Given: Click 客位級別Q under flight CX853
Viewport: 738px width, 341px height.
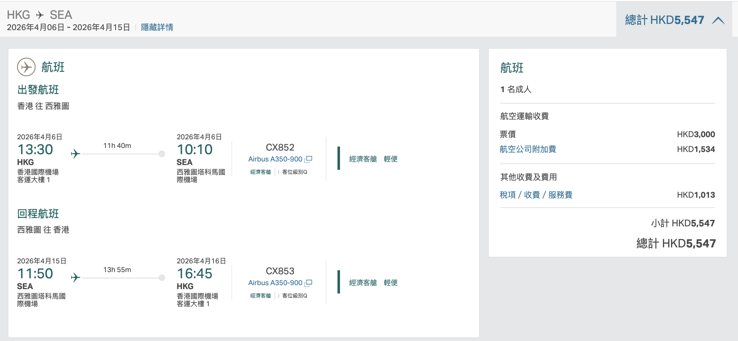Looking at the screenshot, I should pyautogui.click(x=295, y=296).
